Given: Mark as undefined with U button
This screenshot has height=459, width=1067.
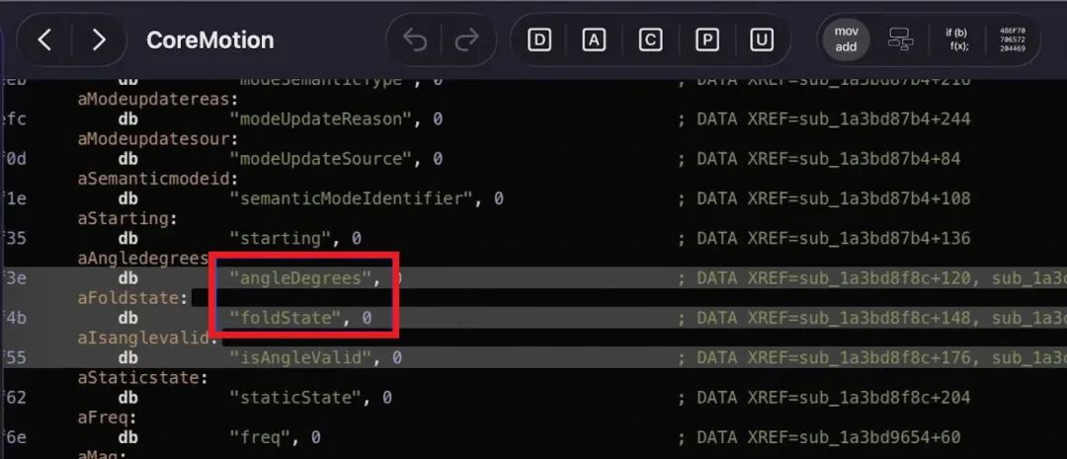Looking at the screenshot, I should click(762, 40).
